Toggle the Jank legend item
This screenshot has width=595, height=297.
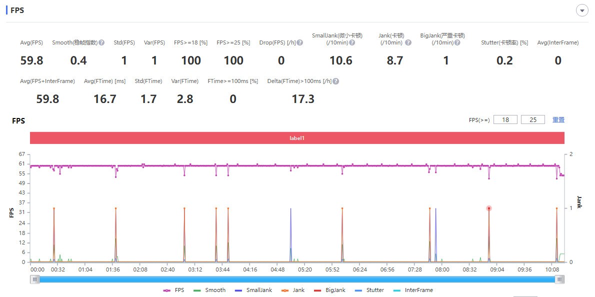coord(293,290)
